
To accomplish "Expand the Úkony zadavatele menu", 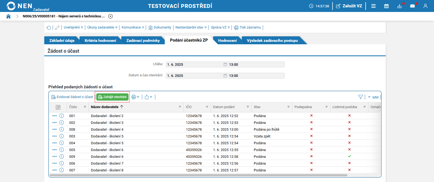I will [102, 27].
